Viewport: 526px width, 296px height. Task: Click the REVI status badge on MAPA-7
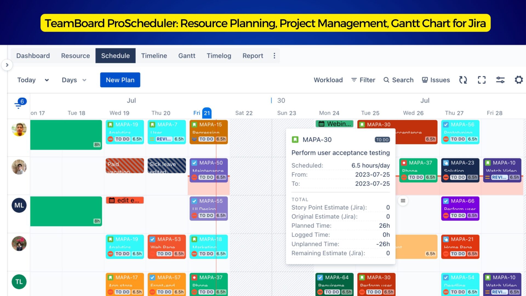click(164, 139)
